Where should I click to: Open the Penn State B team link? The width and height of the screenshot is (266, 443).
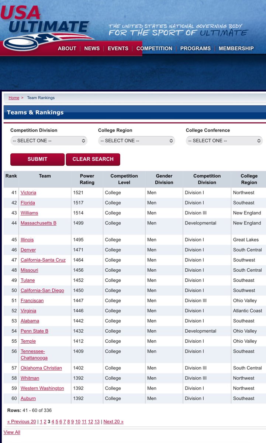pyautogui.click(x=34, y=331)
